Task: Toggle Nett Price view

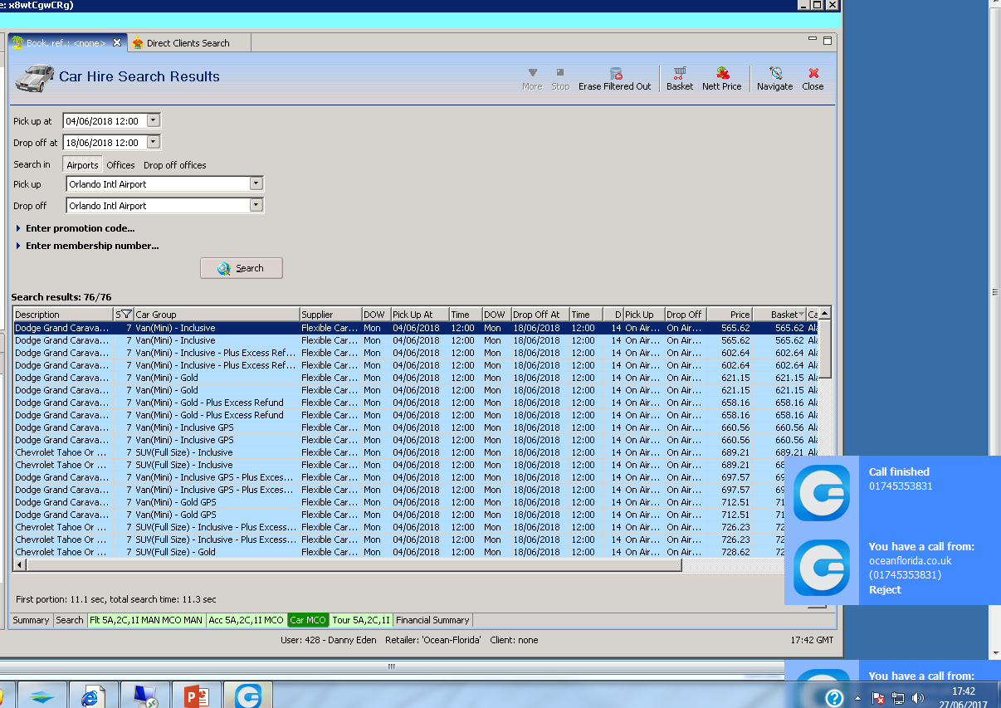Action: click(x=722, y=79)
